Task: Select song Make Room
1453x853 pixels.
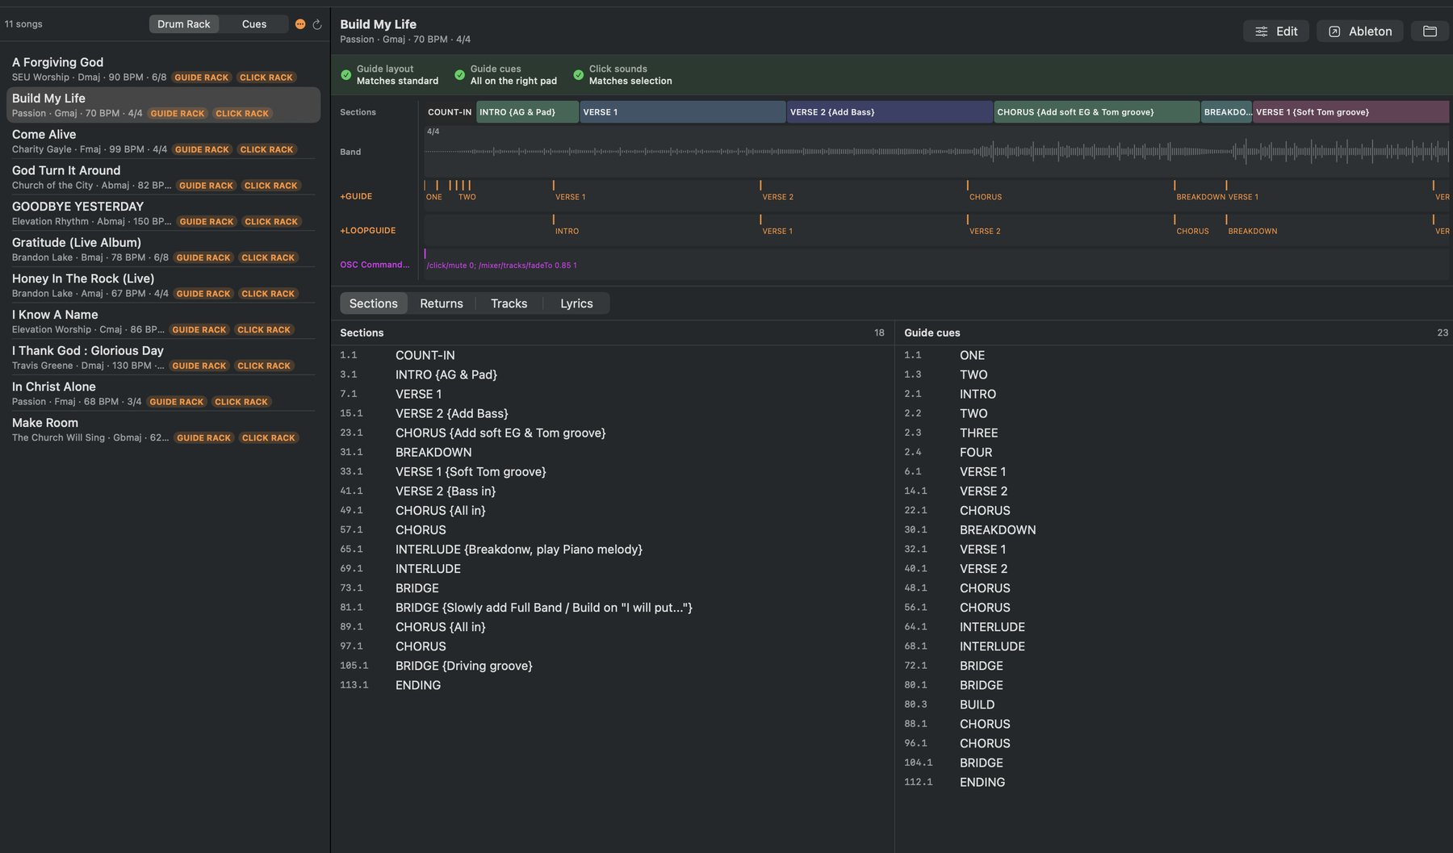Action: pos(163,429)
